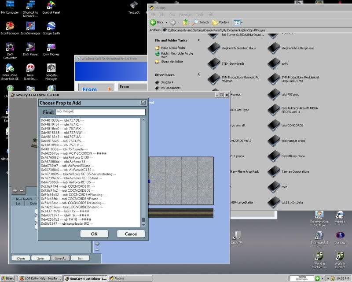This screenshot has height=282, width=352.
Task: Open My Computer desktop icon
Action: click(10, 7)
